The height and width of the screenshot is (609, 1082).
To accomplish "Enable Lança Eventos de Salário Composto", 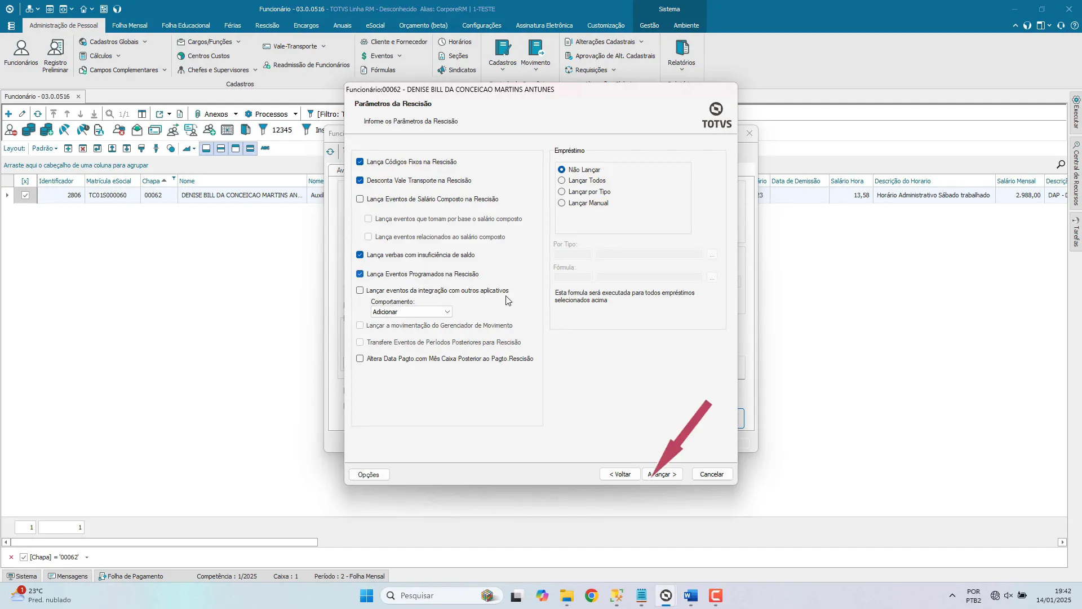I will coord(360,199).
